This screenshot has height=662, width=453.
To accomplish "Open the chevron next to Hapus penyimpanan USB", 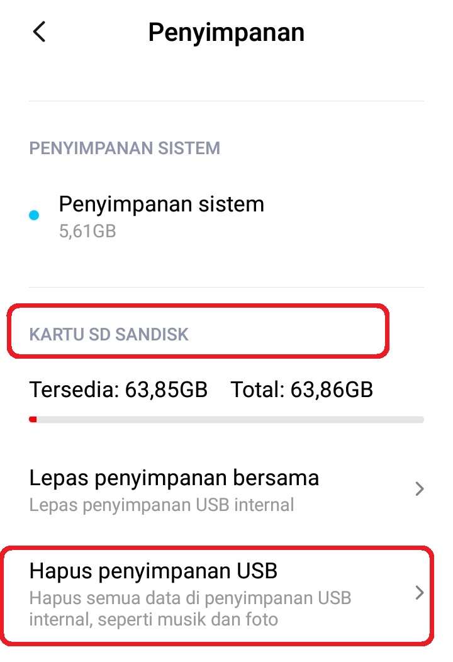I will [x=419, y=593].
